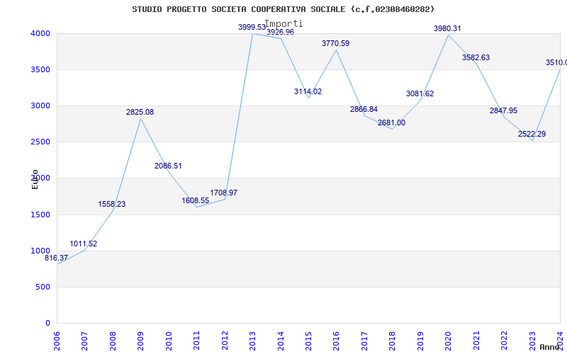Select the data label 2086.51

(x=168, y=166)
